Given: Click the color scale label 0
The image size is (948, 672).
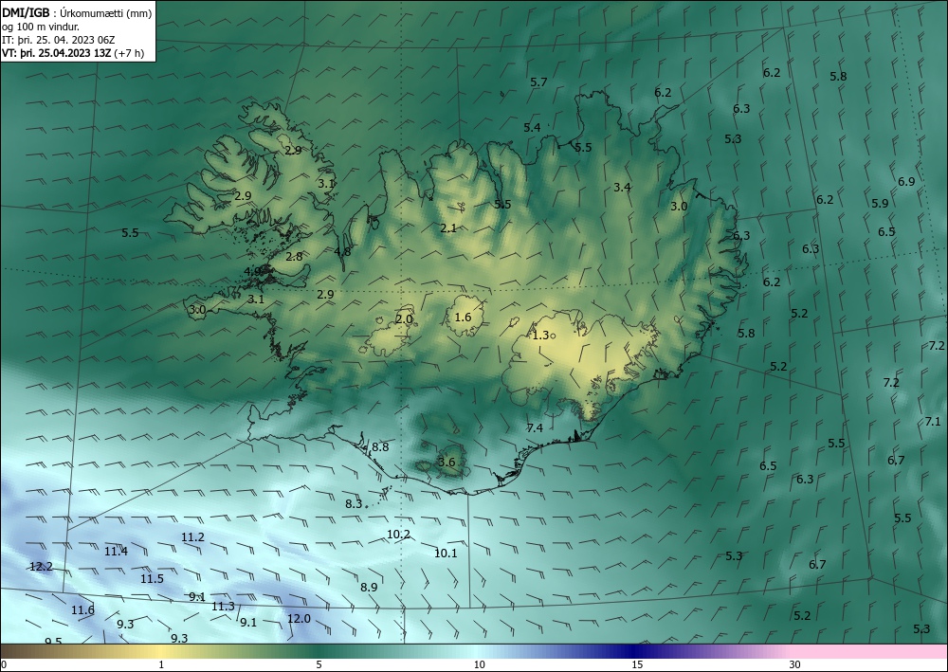Looking at the screenshot, I should tap(4, 665).
